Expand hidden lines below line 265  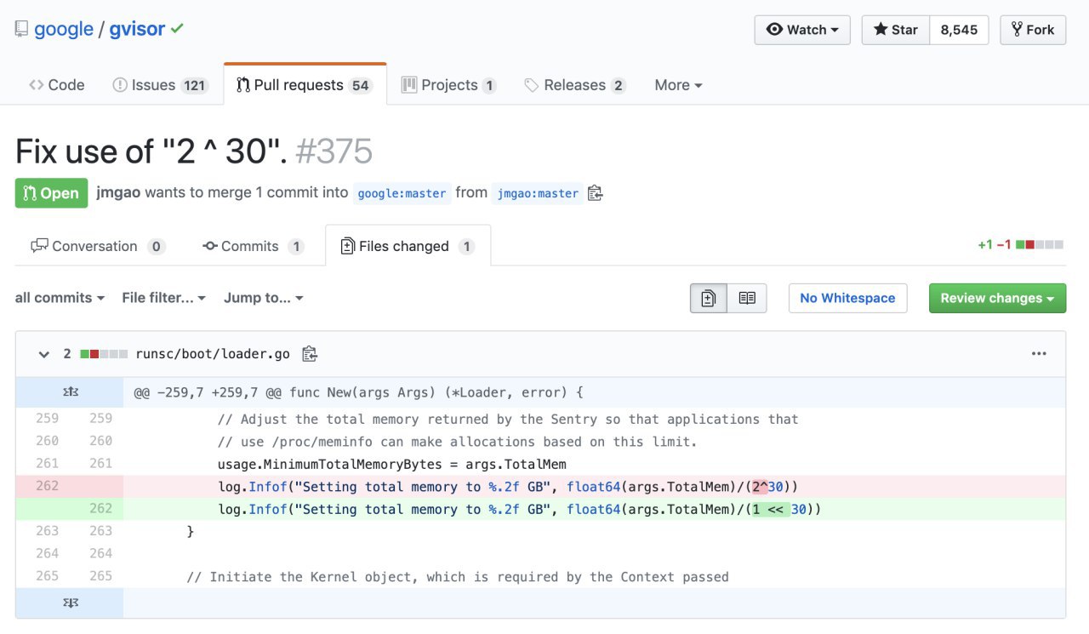pyautogui.click(x=70, y=603)
